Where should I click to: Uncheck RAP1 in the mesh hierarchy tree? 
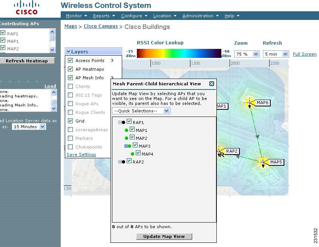tap(129, 121)
